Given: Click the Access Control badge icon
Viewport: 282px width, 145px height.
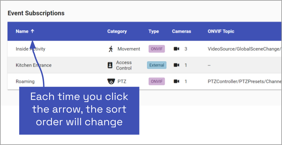Looking at the screenshot, I should click(110, 65).
